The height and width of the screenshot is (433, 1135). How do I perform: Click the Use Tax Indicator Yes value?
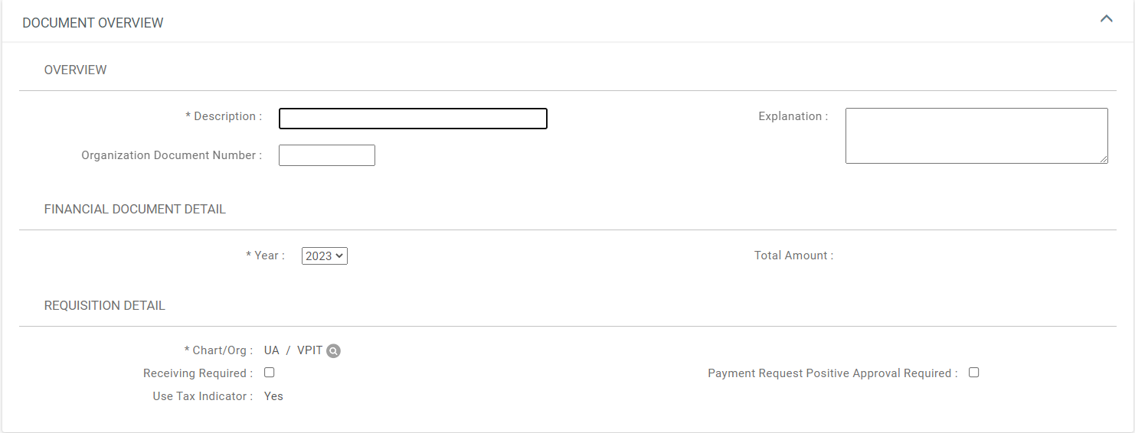273,396
